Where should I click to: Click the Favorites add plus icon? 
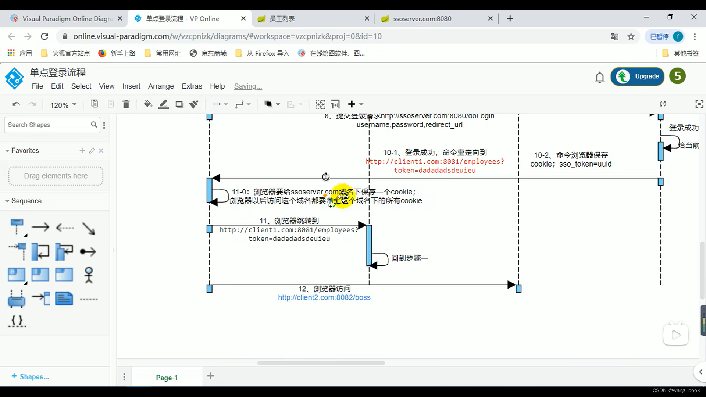[x=82, y=150]
